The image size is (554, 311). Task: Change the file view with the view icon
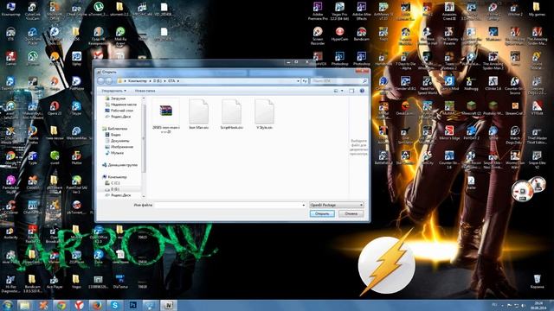pyautogui.click(x=336, y=91)
